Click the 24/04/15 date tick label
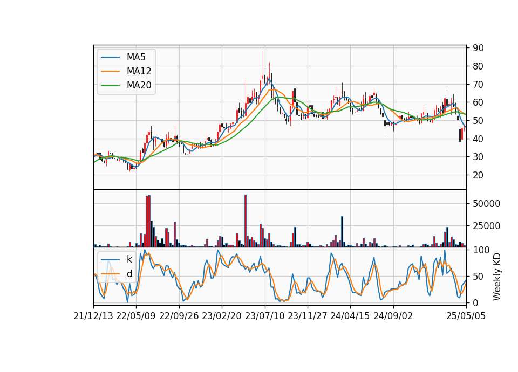Screen dimensions: 518x372 (x=350, y=316)
